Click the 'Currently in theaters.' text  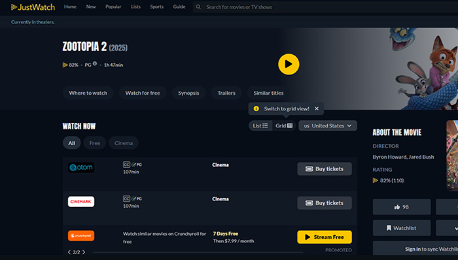coord(33,22)
